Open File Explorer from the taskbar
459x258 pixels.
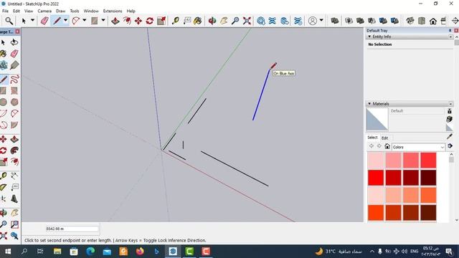57,252
